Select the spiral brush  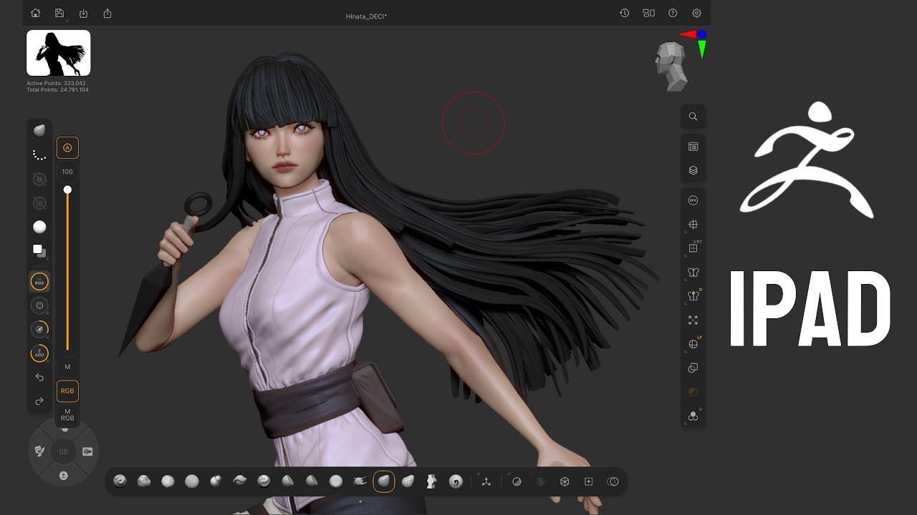click(x=456, y=481)
